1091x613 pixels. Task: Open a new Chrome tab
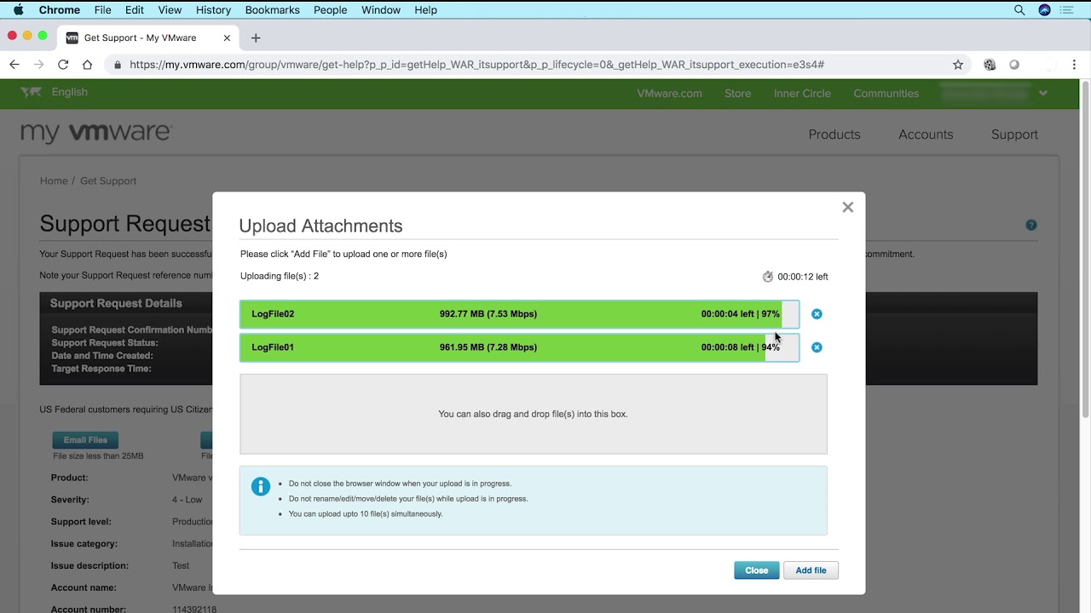click(x=256, y=37)
